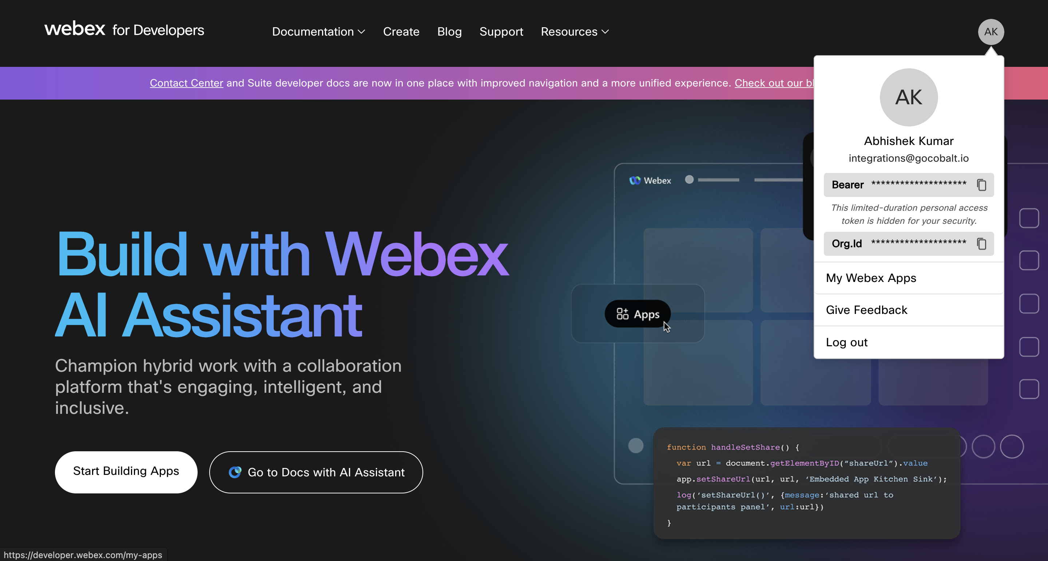Screen dimensions: 1048x561
Task: Go to the Blog page
Action: coord(449,32)
